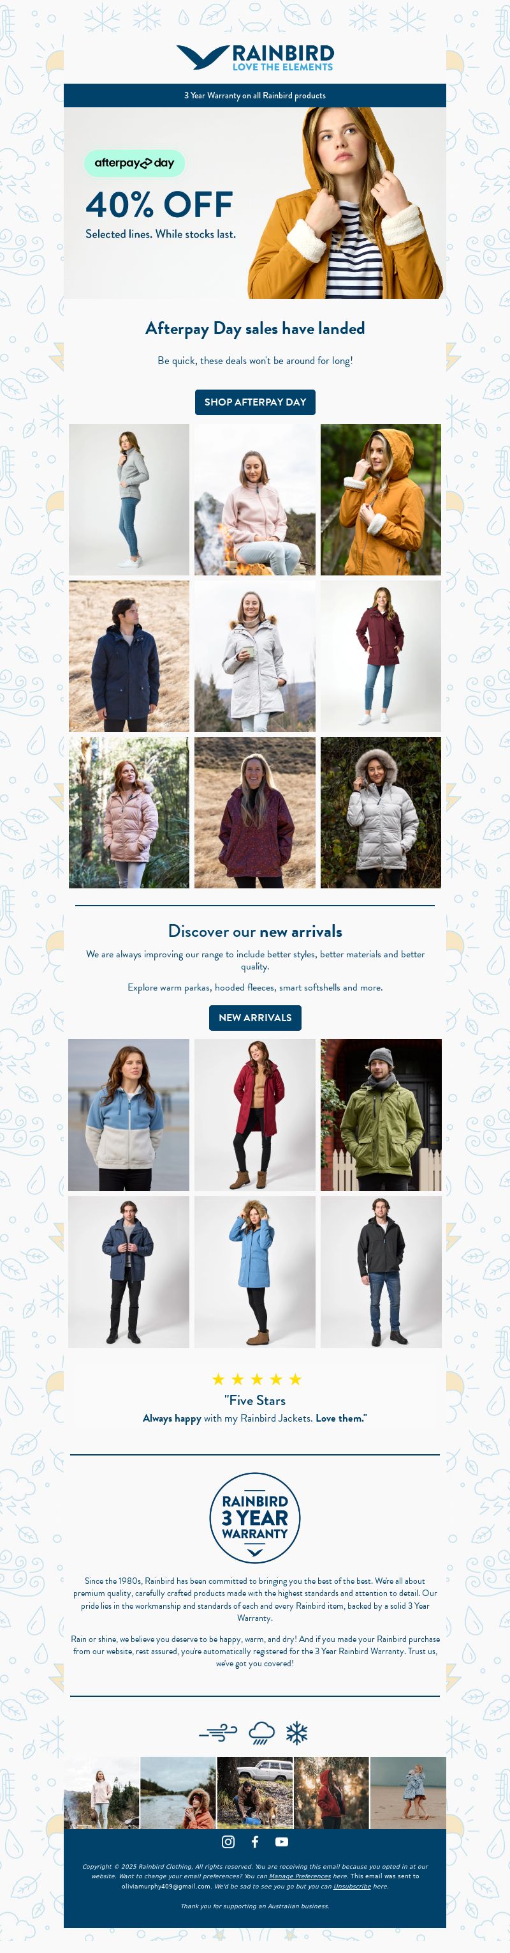Click the wind weather icon
This screenshot has width=510, height=1953.
click(x=218, y=1733)
